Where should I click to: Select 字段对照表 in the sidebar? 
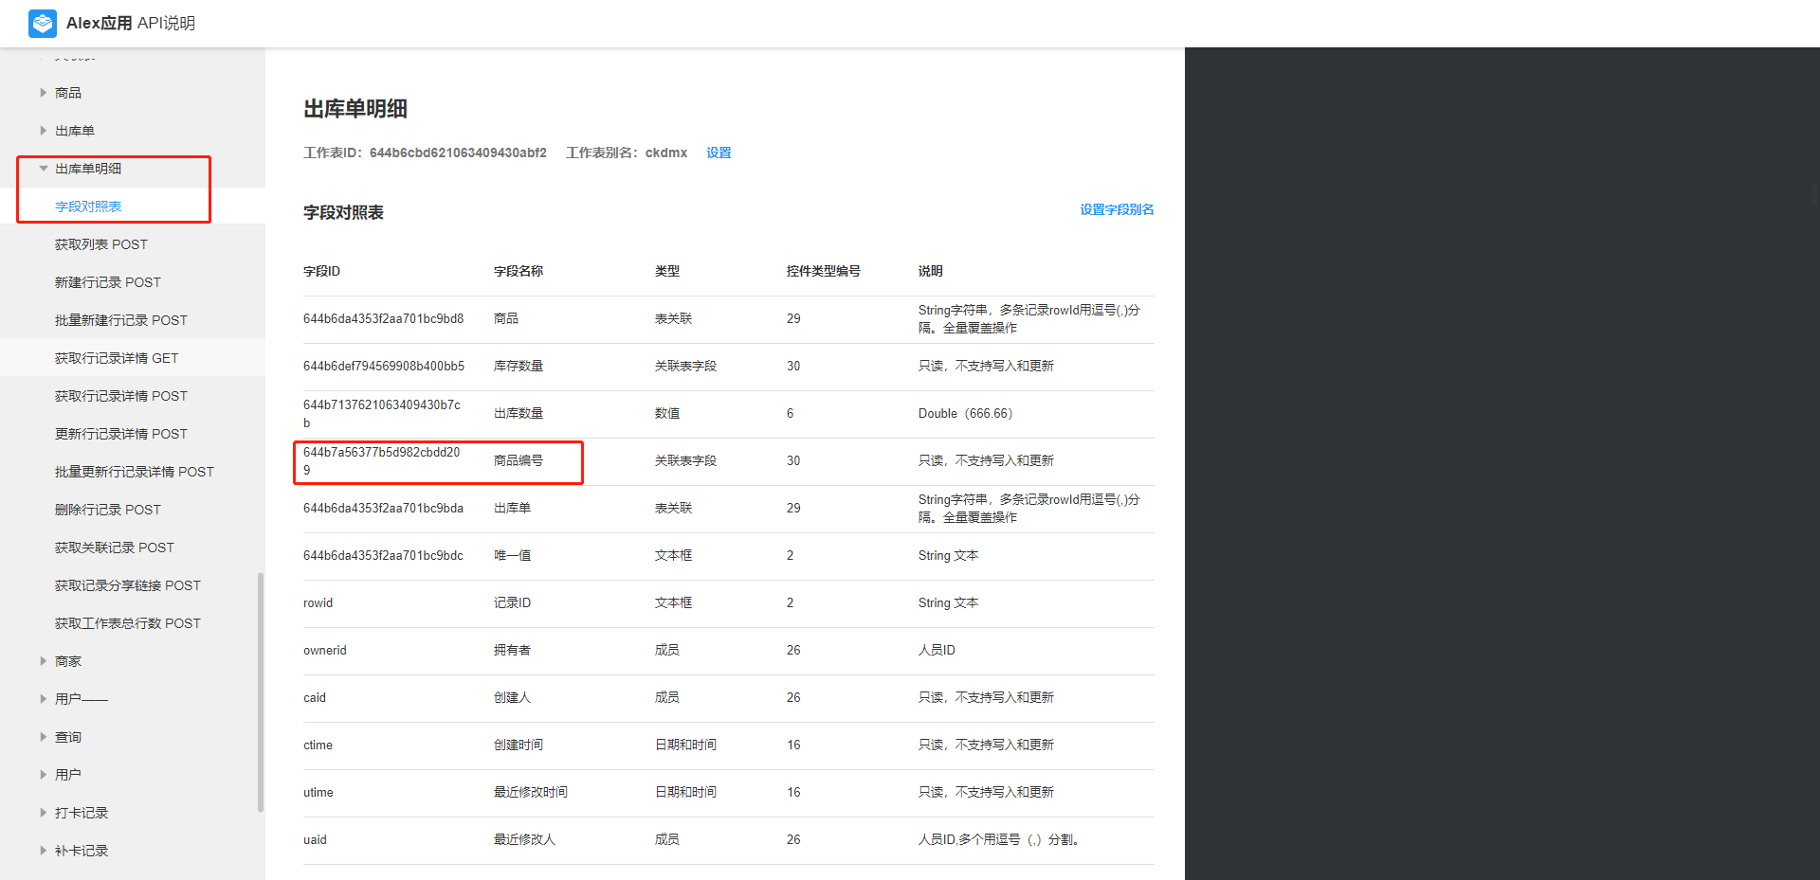(x=88, y=207)
